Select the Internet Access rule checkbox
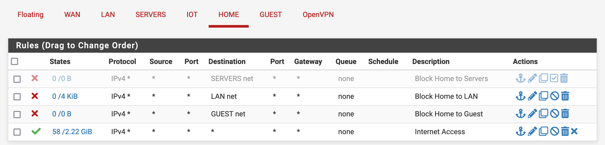 coord(17,132)
